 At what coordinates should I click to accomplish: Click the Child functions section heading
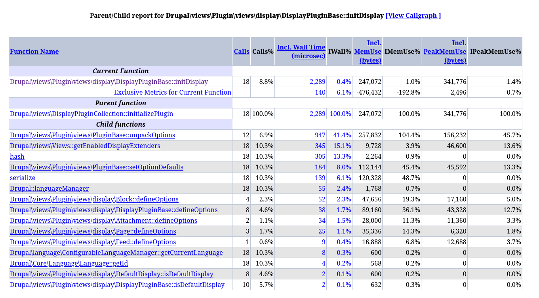point(121,124)
